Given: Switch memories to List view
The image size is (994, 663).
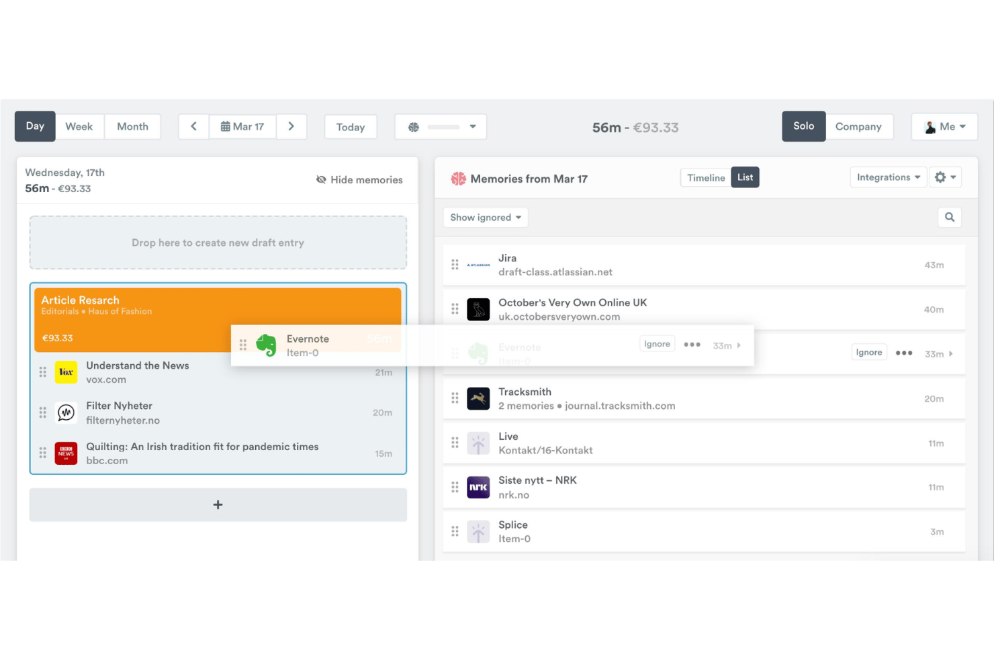Looking at the screenshot, I should (745, 177).
